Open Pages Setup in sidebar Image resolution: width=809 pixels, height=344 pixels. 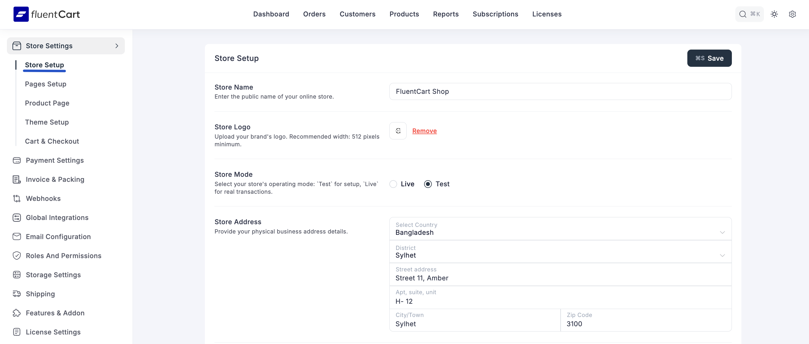(46, 84)
